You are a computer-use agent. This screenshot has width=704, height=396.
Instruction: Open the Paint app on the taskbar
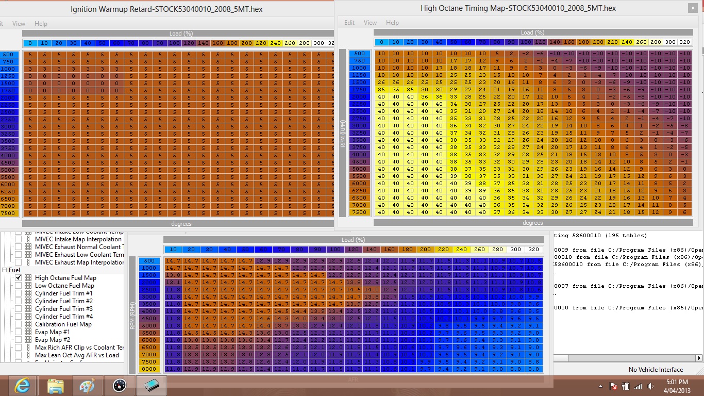click(x=88, y=386)
